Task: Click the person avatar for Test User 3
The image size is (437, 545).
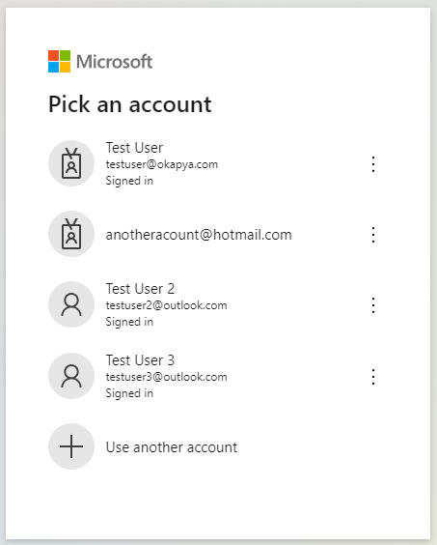Action: coord(71,376)
